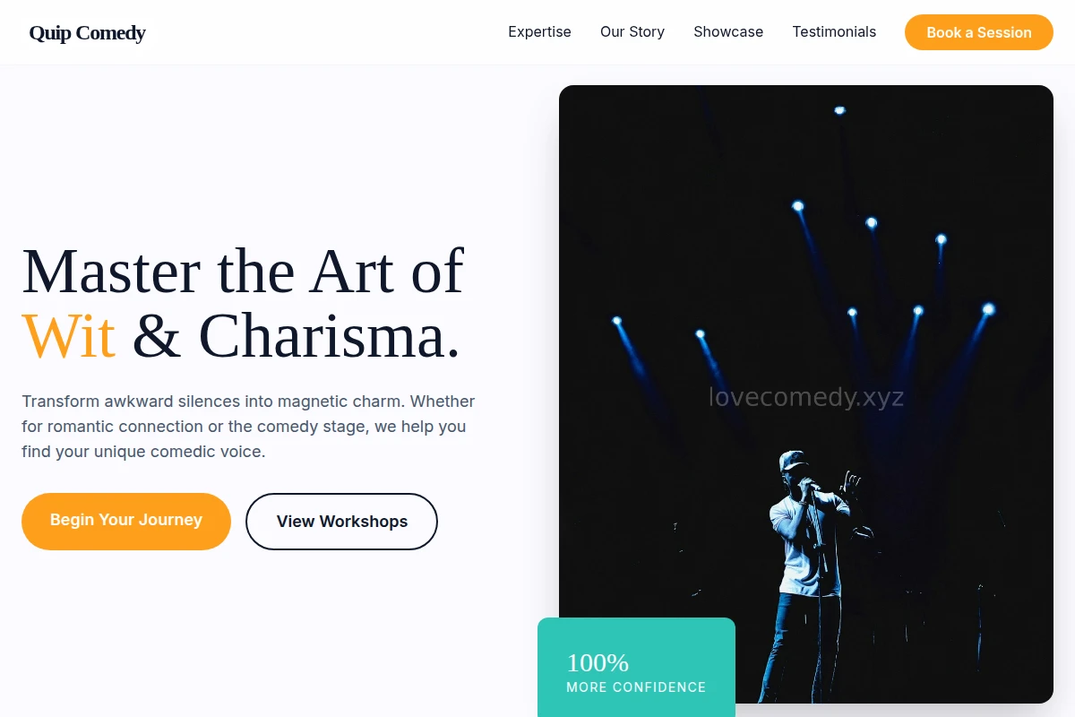Click the MORE CONFIDENCE label

tap(636, 687)
